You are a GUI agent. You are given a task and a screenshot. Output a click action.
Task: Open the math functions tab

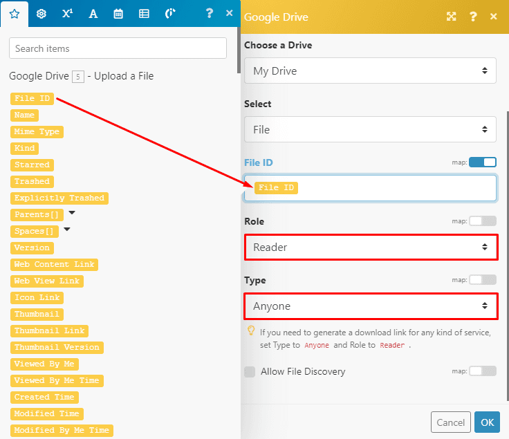pos(66,13)
